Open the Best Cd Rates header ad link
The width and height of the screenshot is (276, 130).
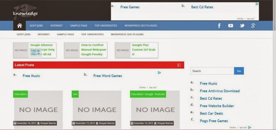click(202, 7)
